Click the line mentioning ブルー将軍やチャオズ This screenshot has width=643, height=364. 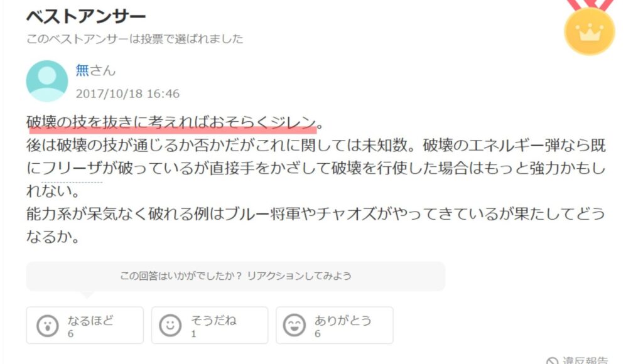[x=316, y=214]
